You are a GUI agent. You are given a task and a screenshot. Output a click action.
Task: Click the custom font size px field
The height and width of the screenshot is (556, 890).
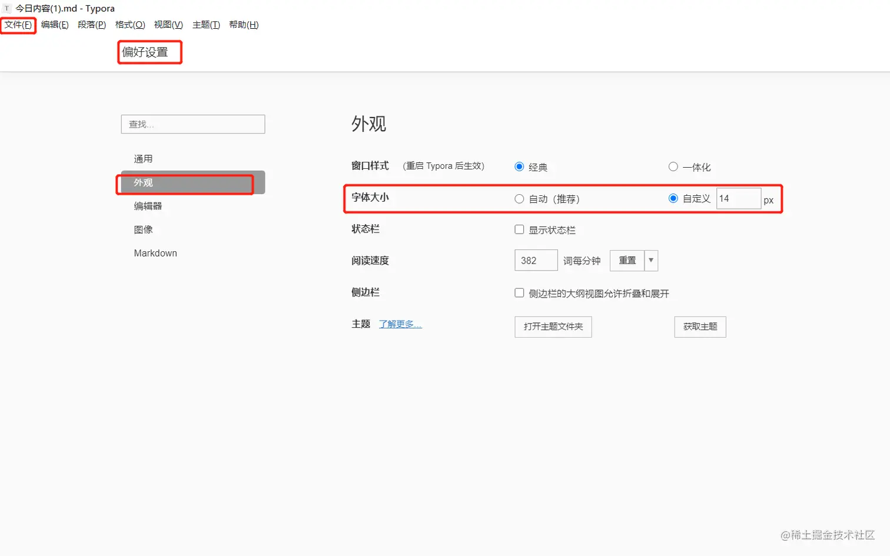pos(739,198)
